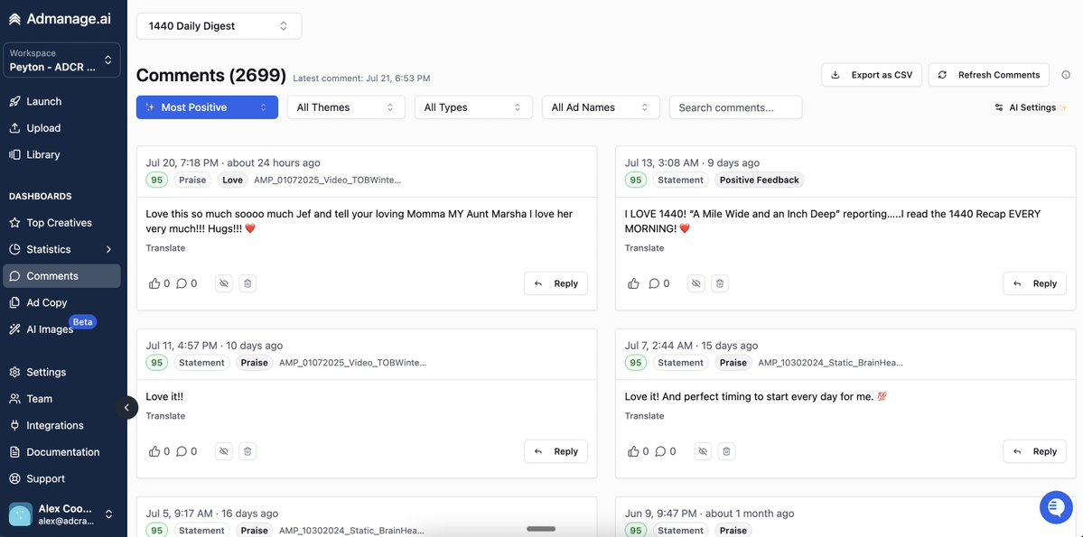Image resolution: width=1083 pixels, height=537 pixels.
Task: Open the Top Creatives dashboard
Action: click(62, 223)
